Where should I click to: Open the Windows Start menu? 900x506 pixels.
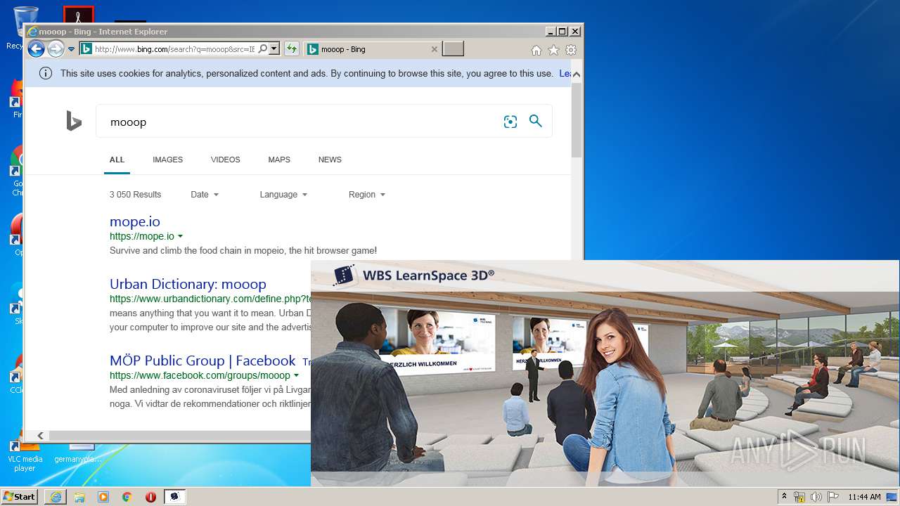[x=20, y=496]
